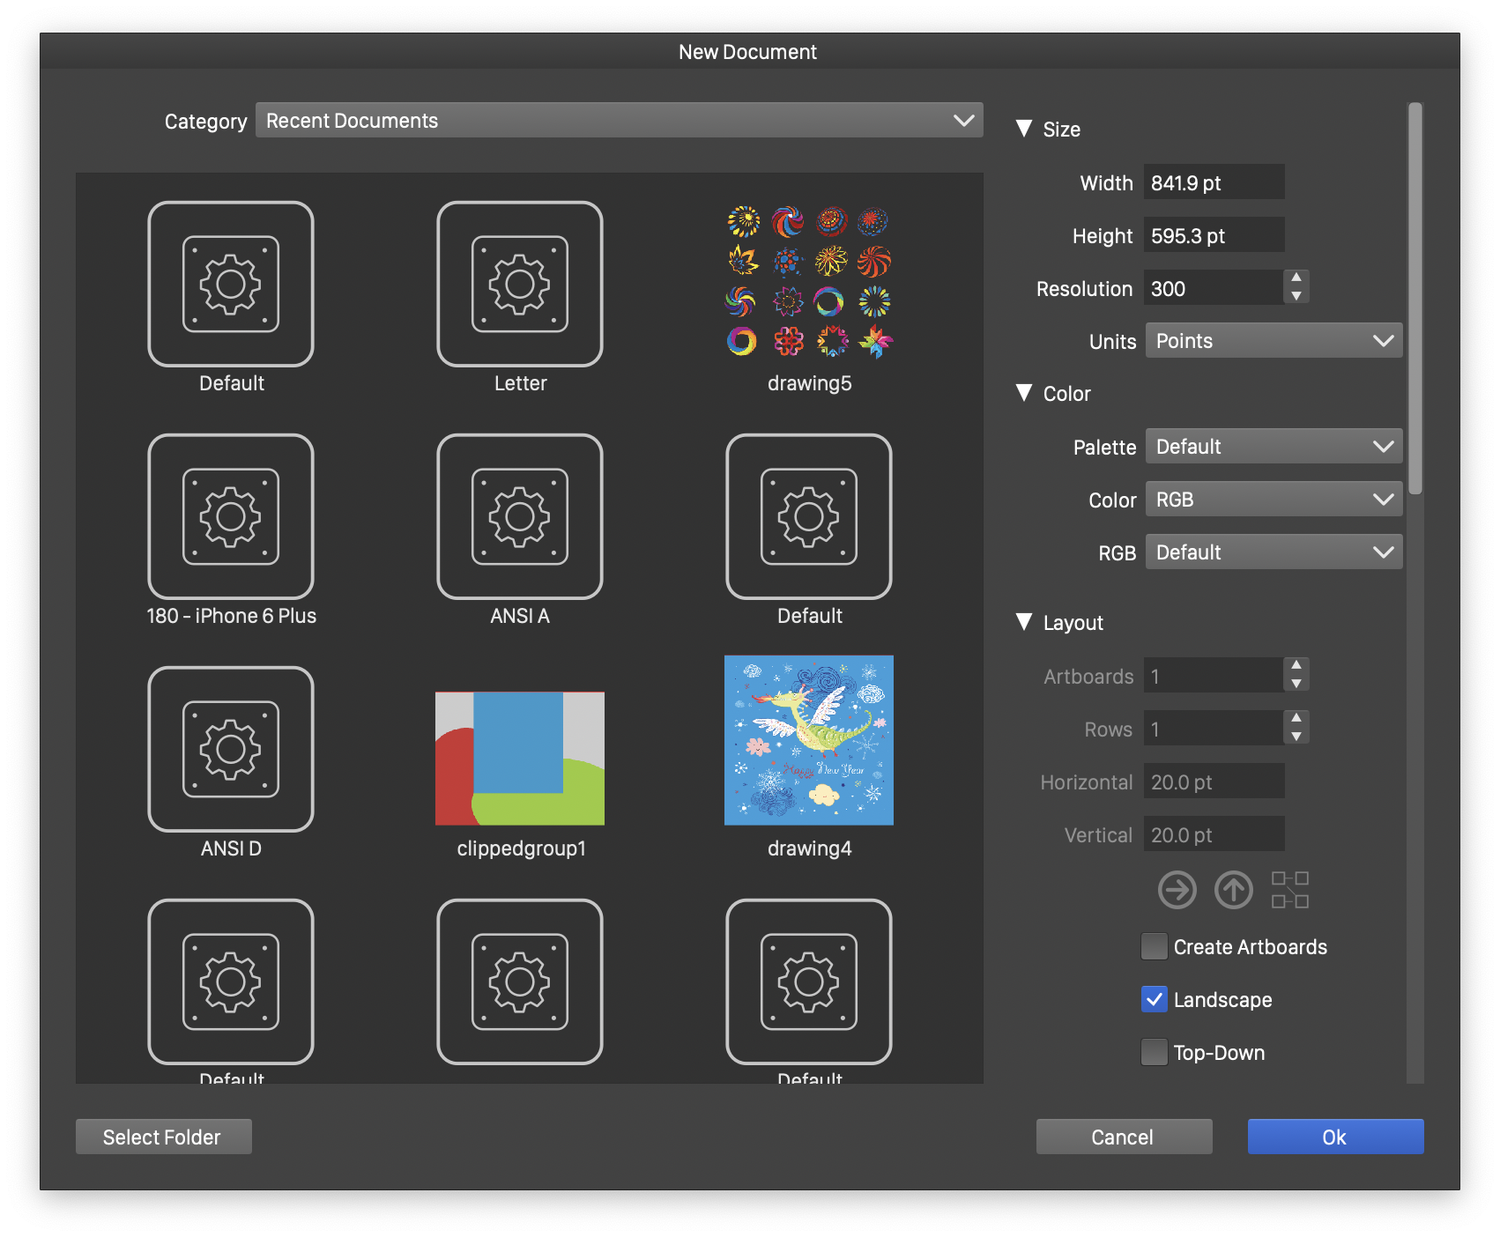Viewport: 1500px width, 1237px height.
Task: Click the artboard grid arrangement icon
Action: (1289, 890)
